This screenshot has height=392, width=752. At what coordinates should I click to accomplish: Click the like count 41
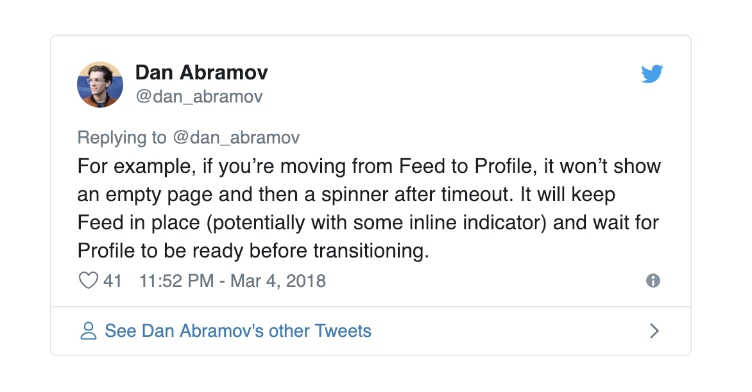click(112, 281)
